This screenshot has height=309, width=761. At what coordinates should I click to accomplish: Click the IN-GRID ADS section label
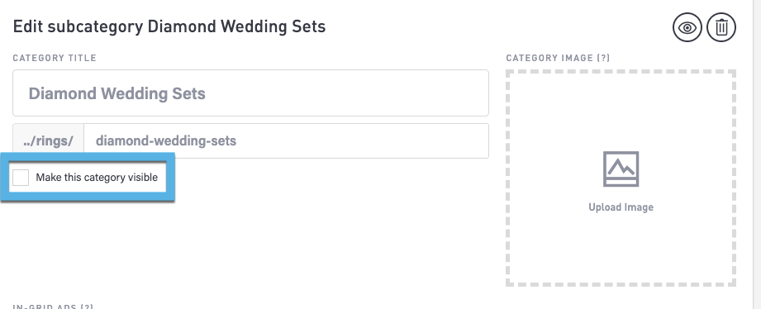45,307
